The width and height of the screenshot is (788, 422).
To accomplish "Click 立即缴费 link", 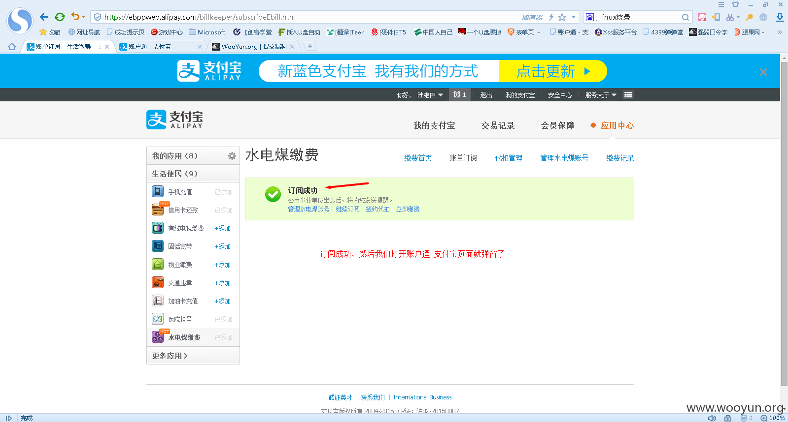I will click(408, 209).
